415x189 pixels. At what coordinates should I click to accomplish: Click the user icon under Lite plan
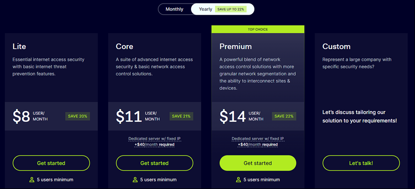[32, 180]
